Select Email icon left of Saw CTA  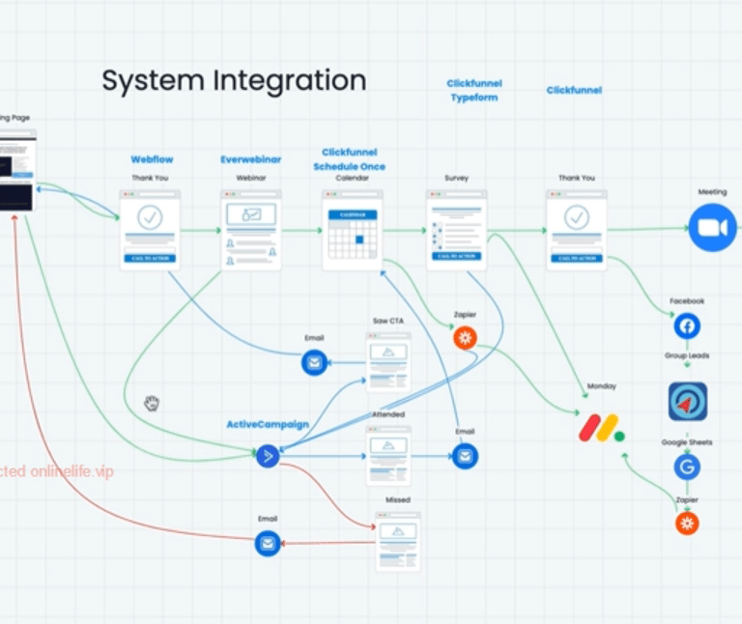click(314, 363)
